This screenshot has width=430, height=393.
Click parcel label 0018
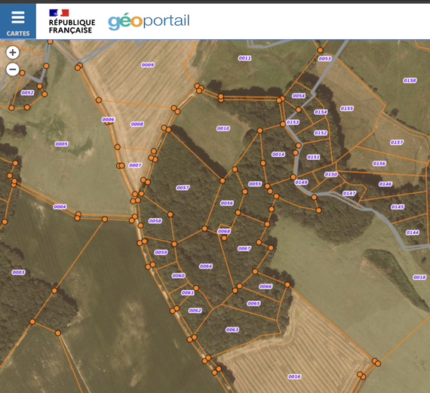[419, 278]
